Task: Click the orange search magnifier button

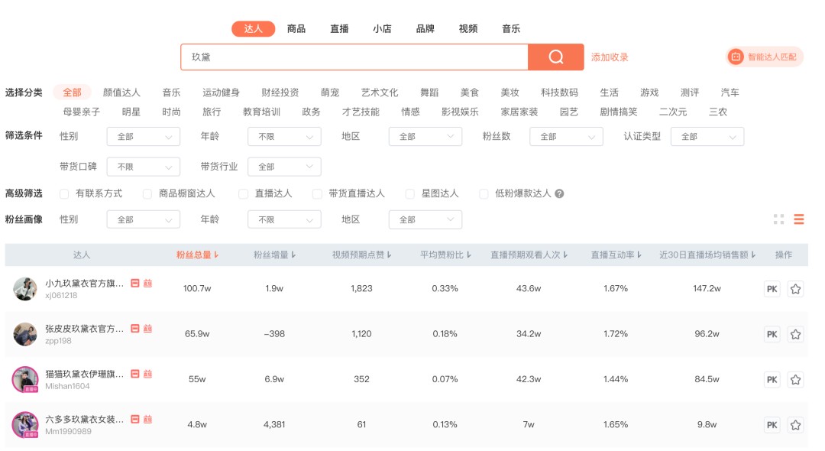Action: click(555, 57)
